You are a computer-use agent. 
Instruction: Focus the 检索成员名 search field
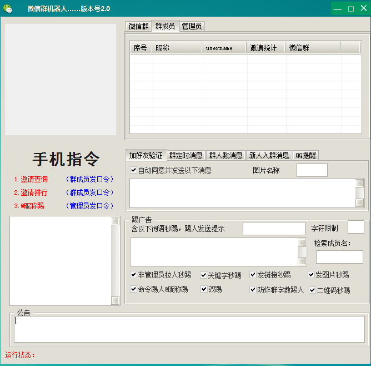pos(339,257)
